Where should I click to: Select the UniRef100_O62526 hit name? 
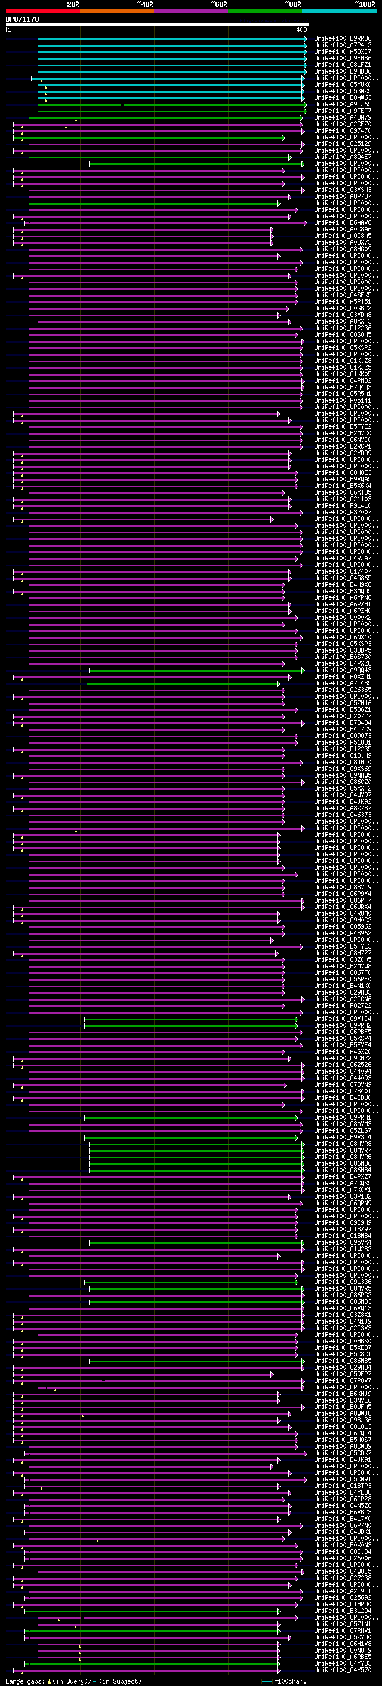pyautogui.click(x=343, y=1065)
